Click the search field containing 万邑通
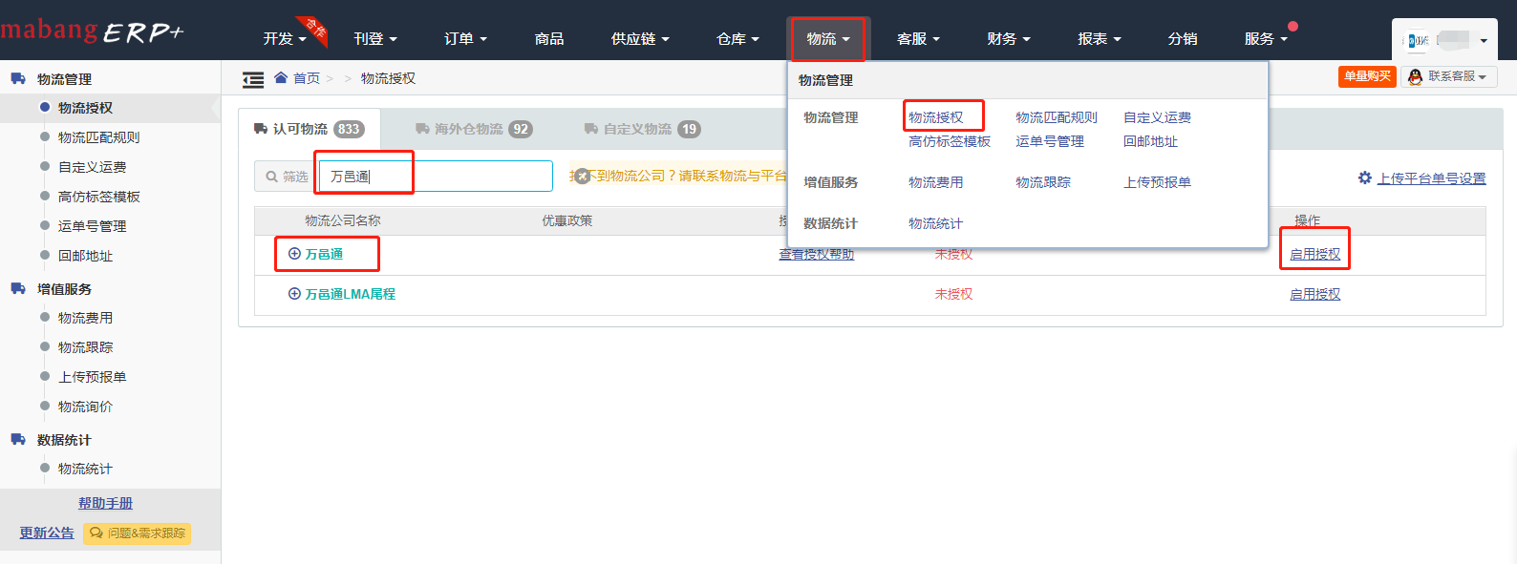 (435, 177)
